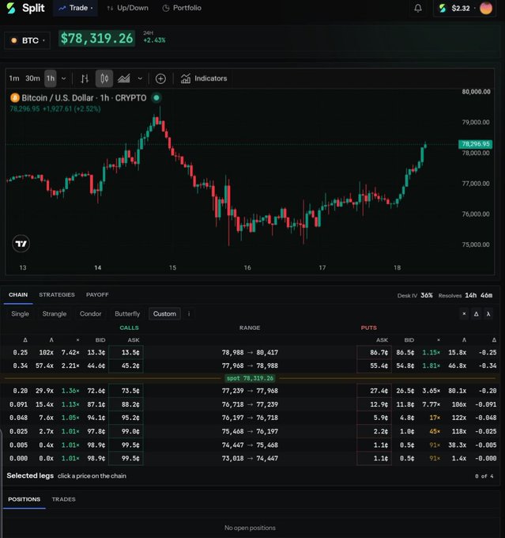This screenshot has height=538, width=505.
Task: Click the Bitcoin coin icon in chart title
Action: (x=15, y=98)
